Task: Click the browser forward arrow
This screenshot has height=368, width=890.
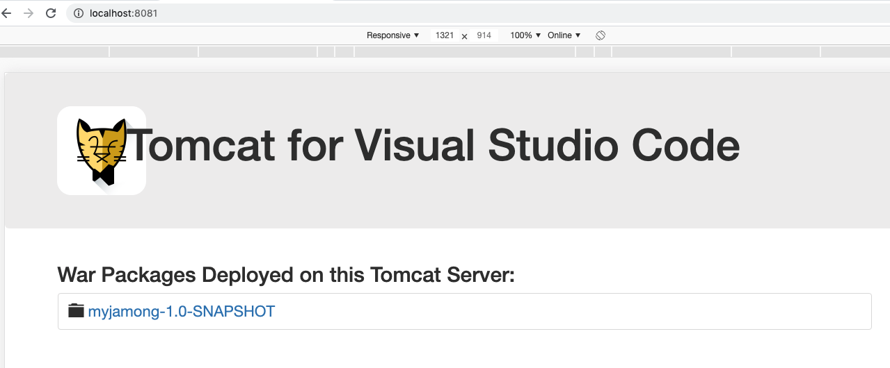Action: coord(29,13)
